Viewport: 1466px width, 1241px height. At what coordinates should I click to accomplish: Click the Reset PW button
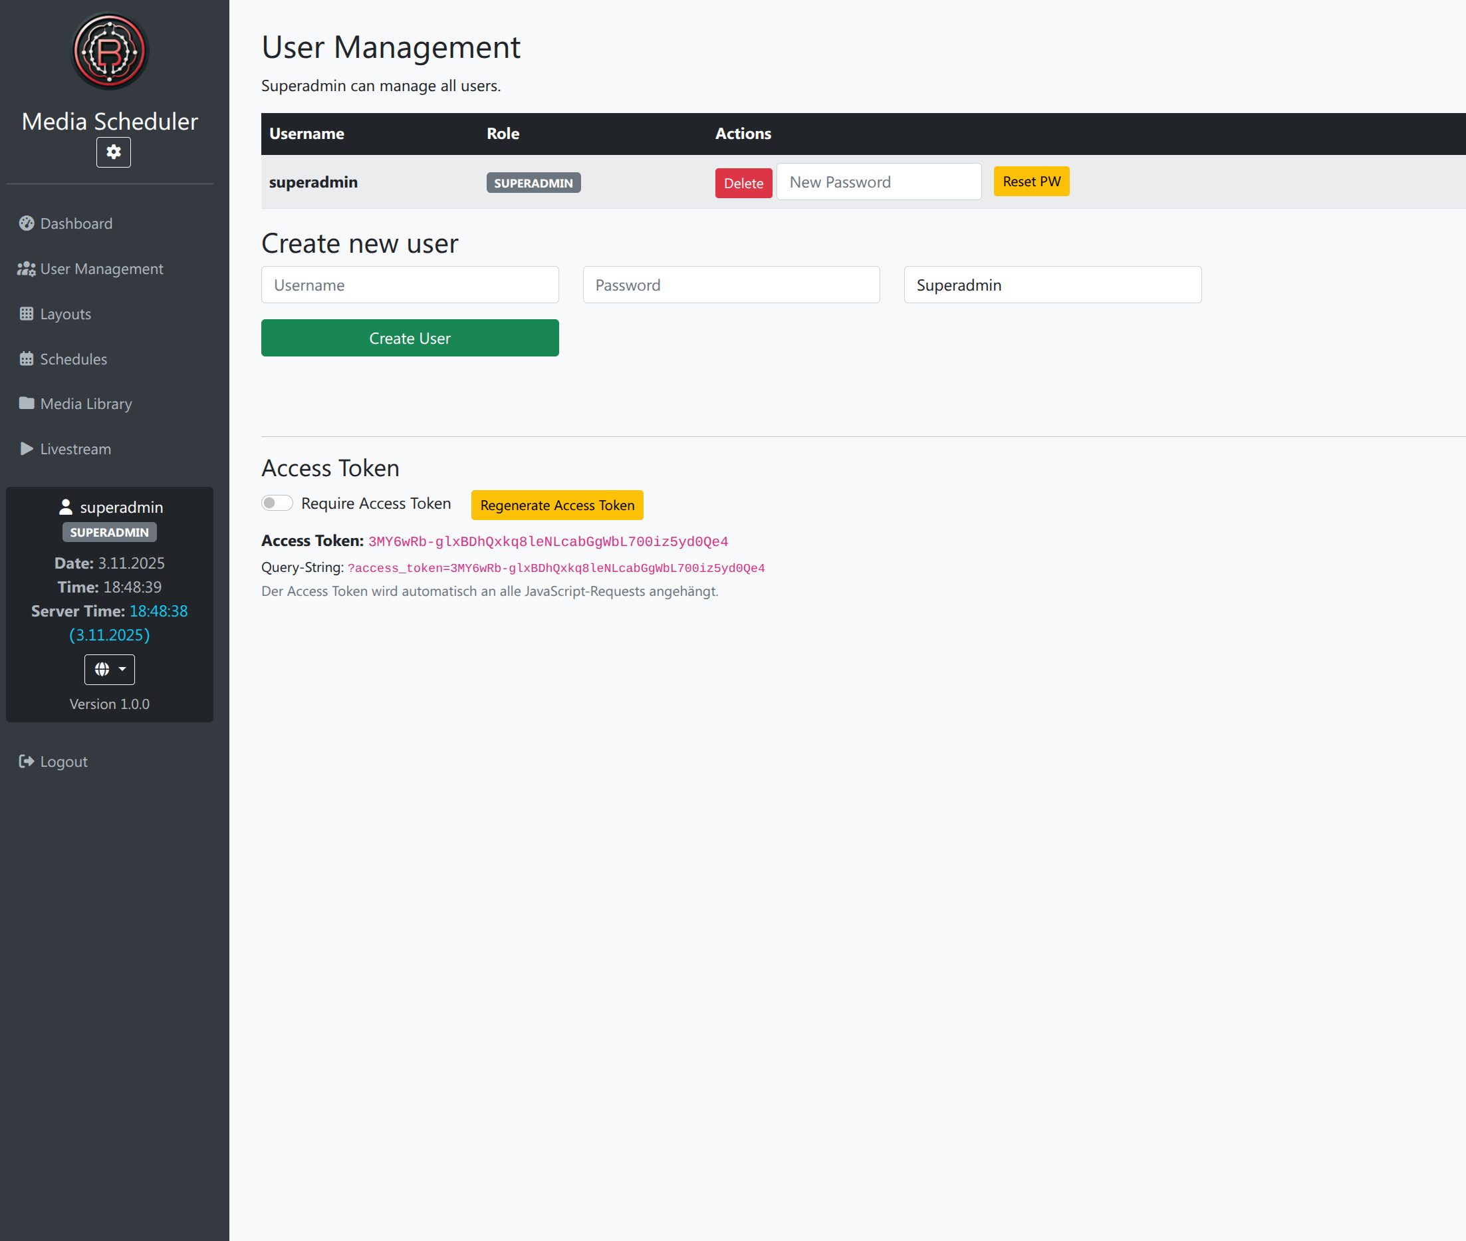[x=1031, y=182]
